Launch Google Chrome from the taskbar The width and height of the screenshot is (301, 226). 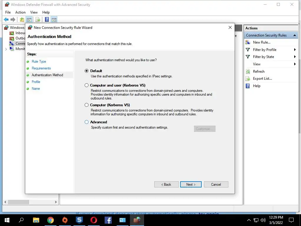(51, 220)
